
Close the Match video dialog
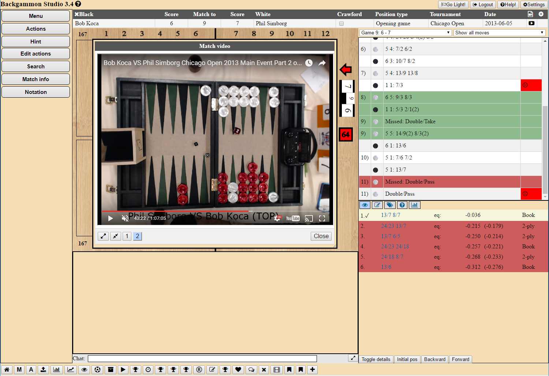click(x=321, y=236)
